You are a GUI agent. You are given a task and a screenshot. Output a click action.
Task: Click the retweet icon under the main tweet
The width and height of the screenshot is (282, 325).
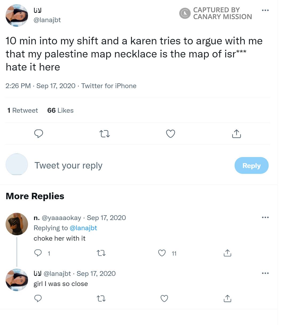pyautogui.click(x=104, y=134)
